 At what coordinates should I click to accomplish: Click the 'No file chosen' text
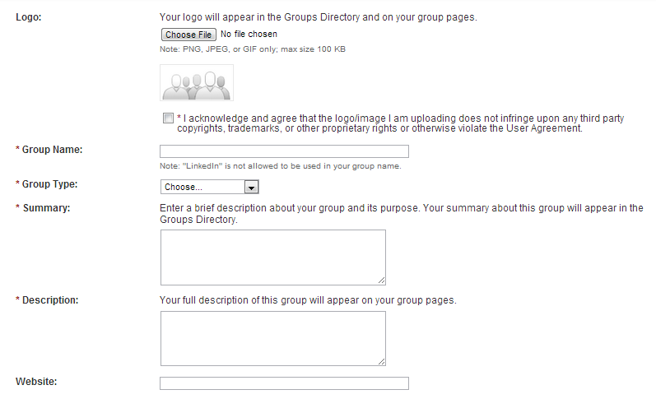(249, 35)
